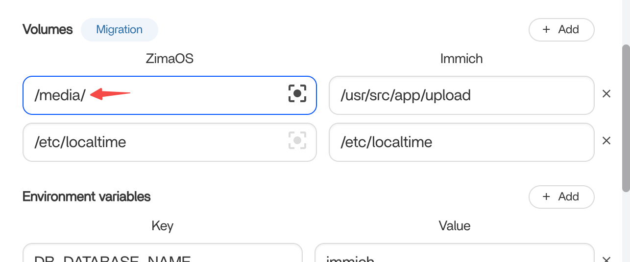Remove the /usr/src/app/upload volume row

(606, 94)
